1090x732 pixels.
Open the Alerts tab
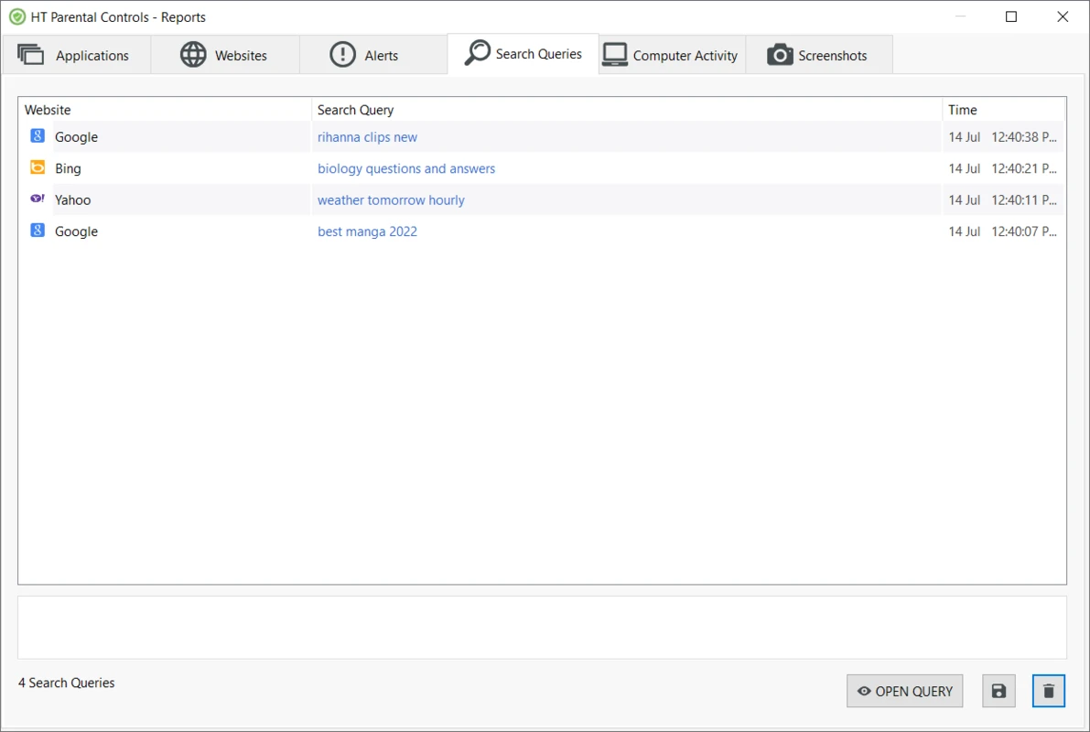[x=373, y=55]
